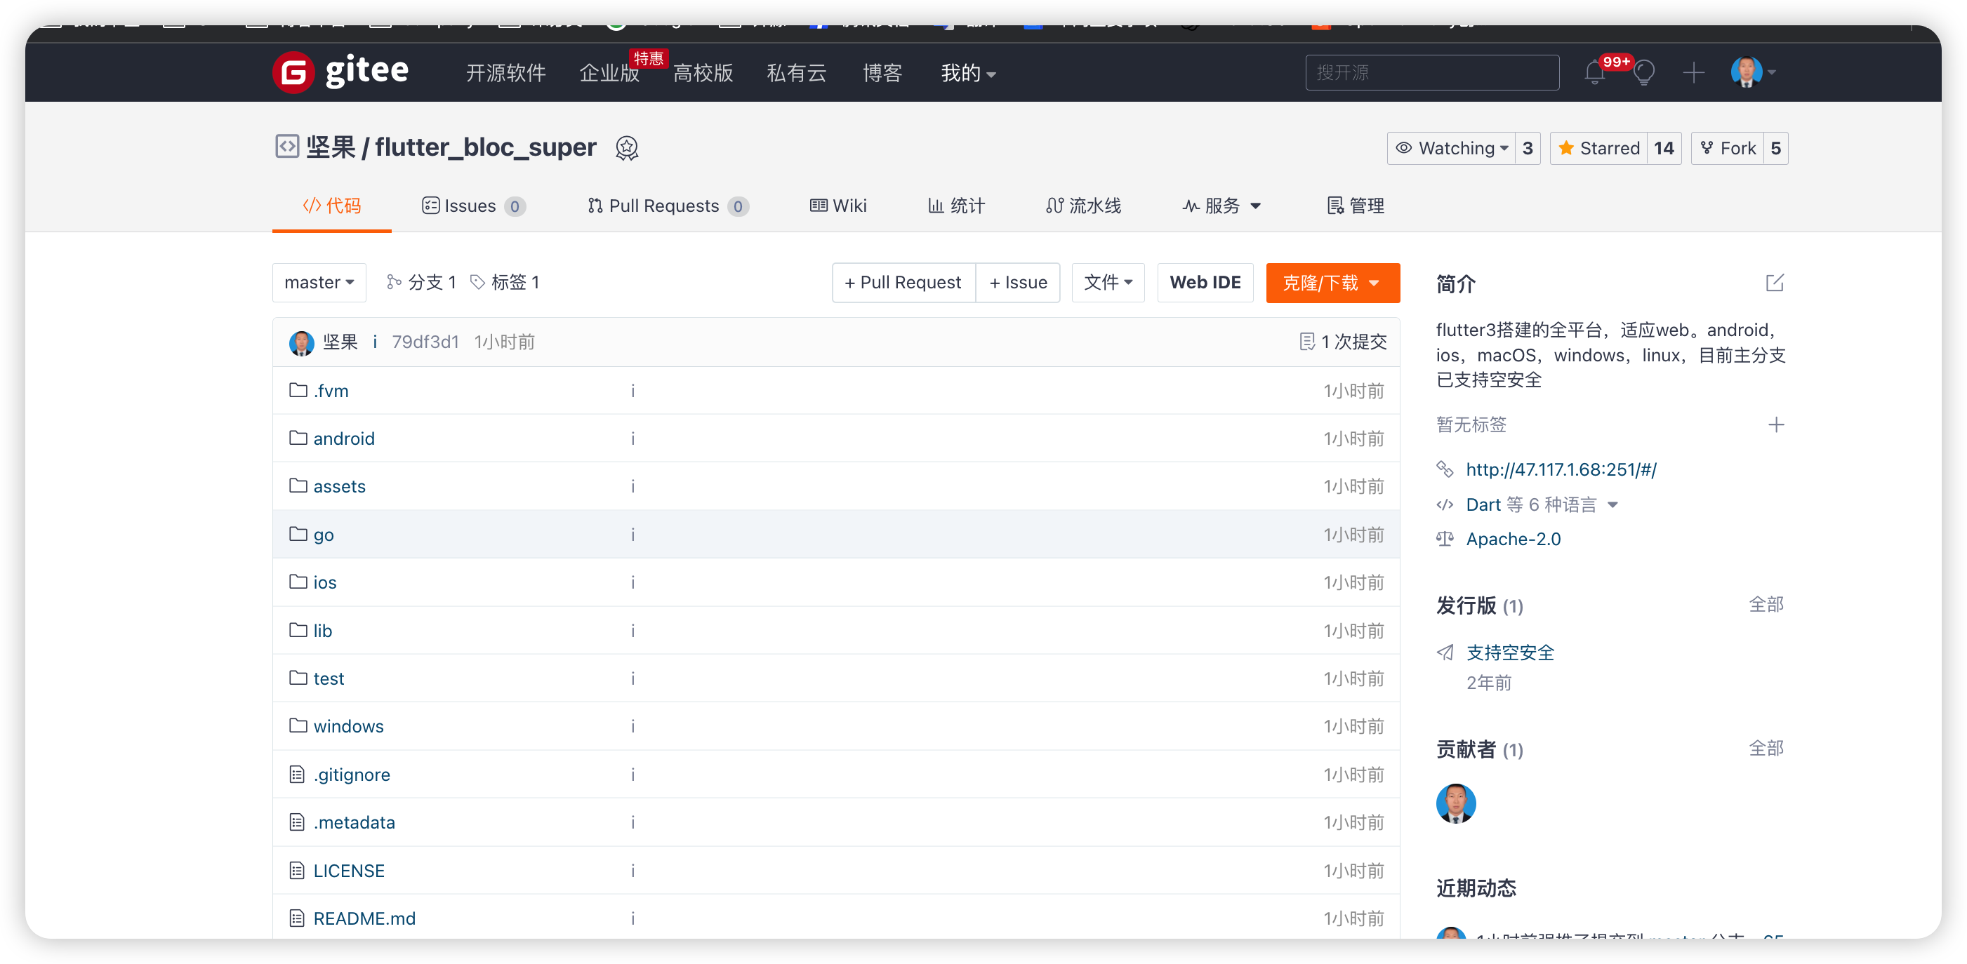Viewport: 1967px width, 964px height.
Task: Click the plus create icon in header
Action: pyautogui.click(x=1694, y=73)
